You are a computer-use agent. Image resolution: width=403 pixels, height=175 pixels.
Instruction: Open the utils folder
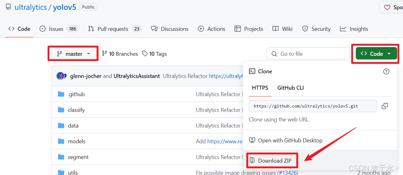tap(73, 172)
